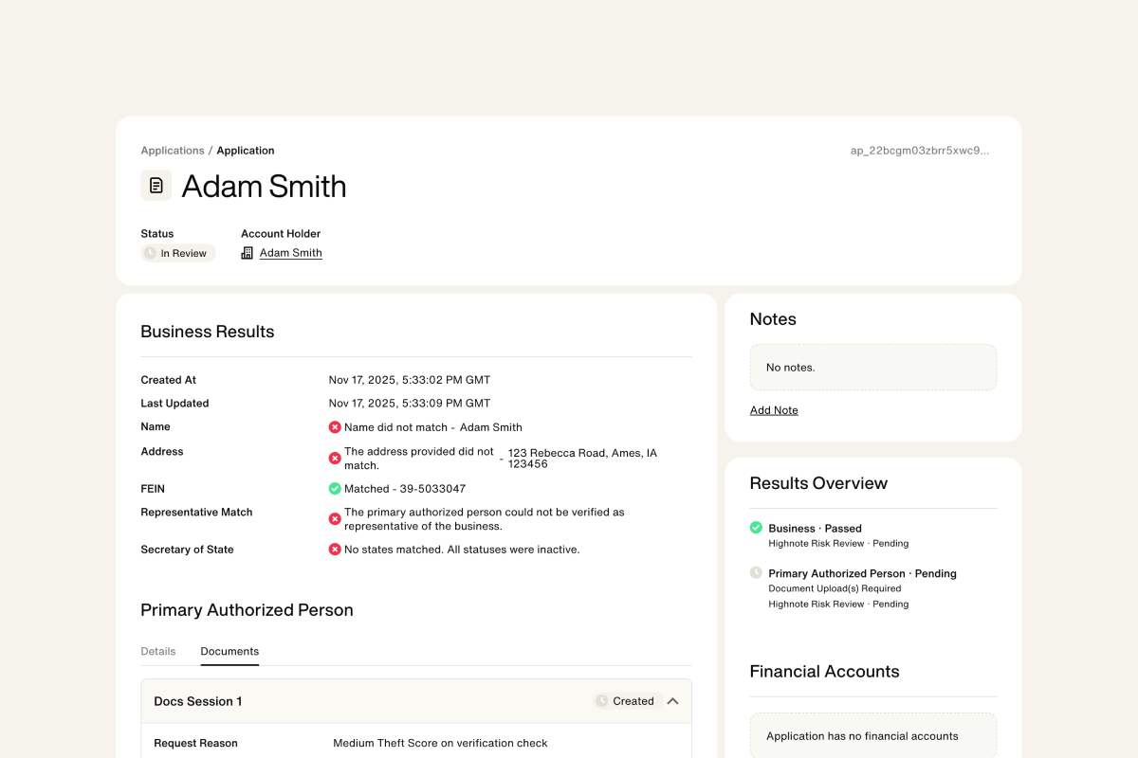Click the building icon next to Account Holder

248,253
